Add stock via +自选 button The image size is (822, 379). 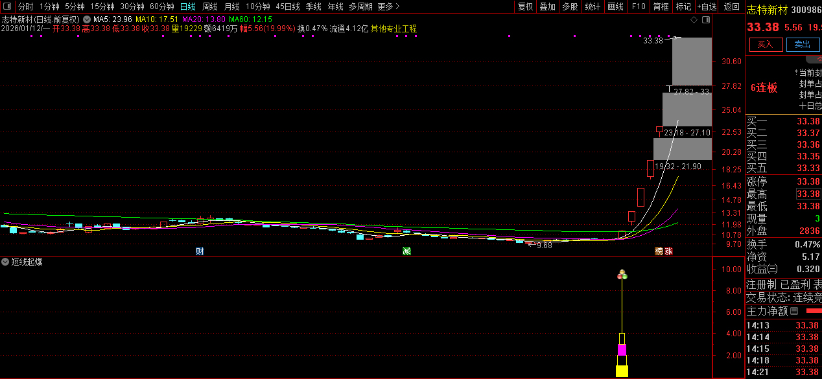tap(707, 6)
